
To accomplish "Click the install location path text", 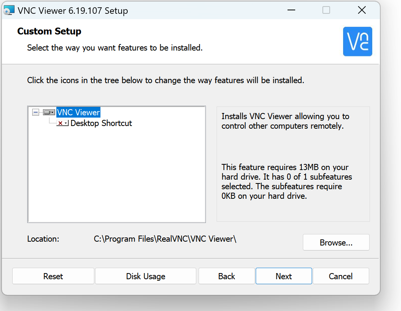I will click(x=165, y=239).
